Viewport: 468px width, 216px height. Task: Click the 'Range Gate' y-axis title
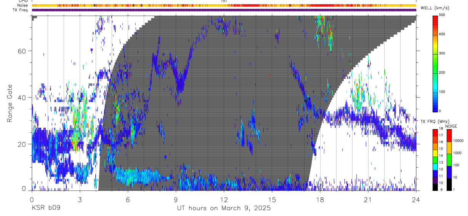click(10, 103)
